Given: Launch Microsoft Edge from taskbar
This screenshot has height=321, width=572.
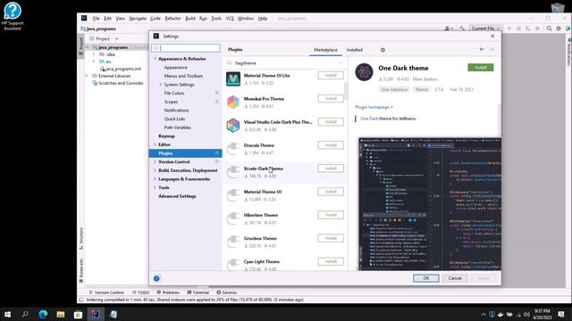Looking at the screenshot, I should (43, 314).
